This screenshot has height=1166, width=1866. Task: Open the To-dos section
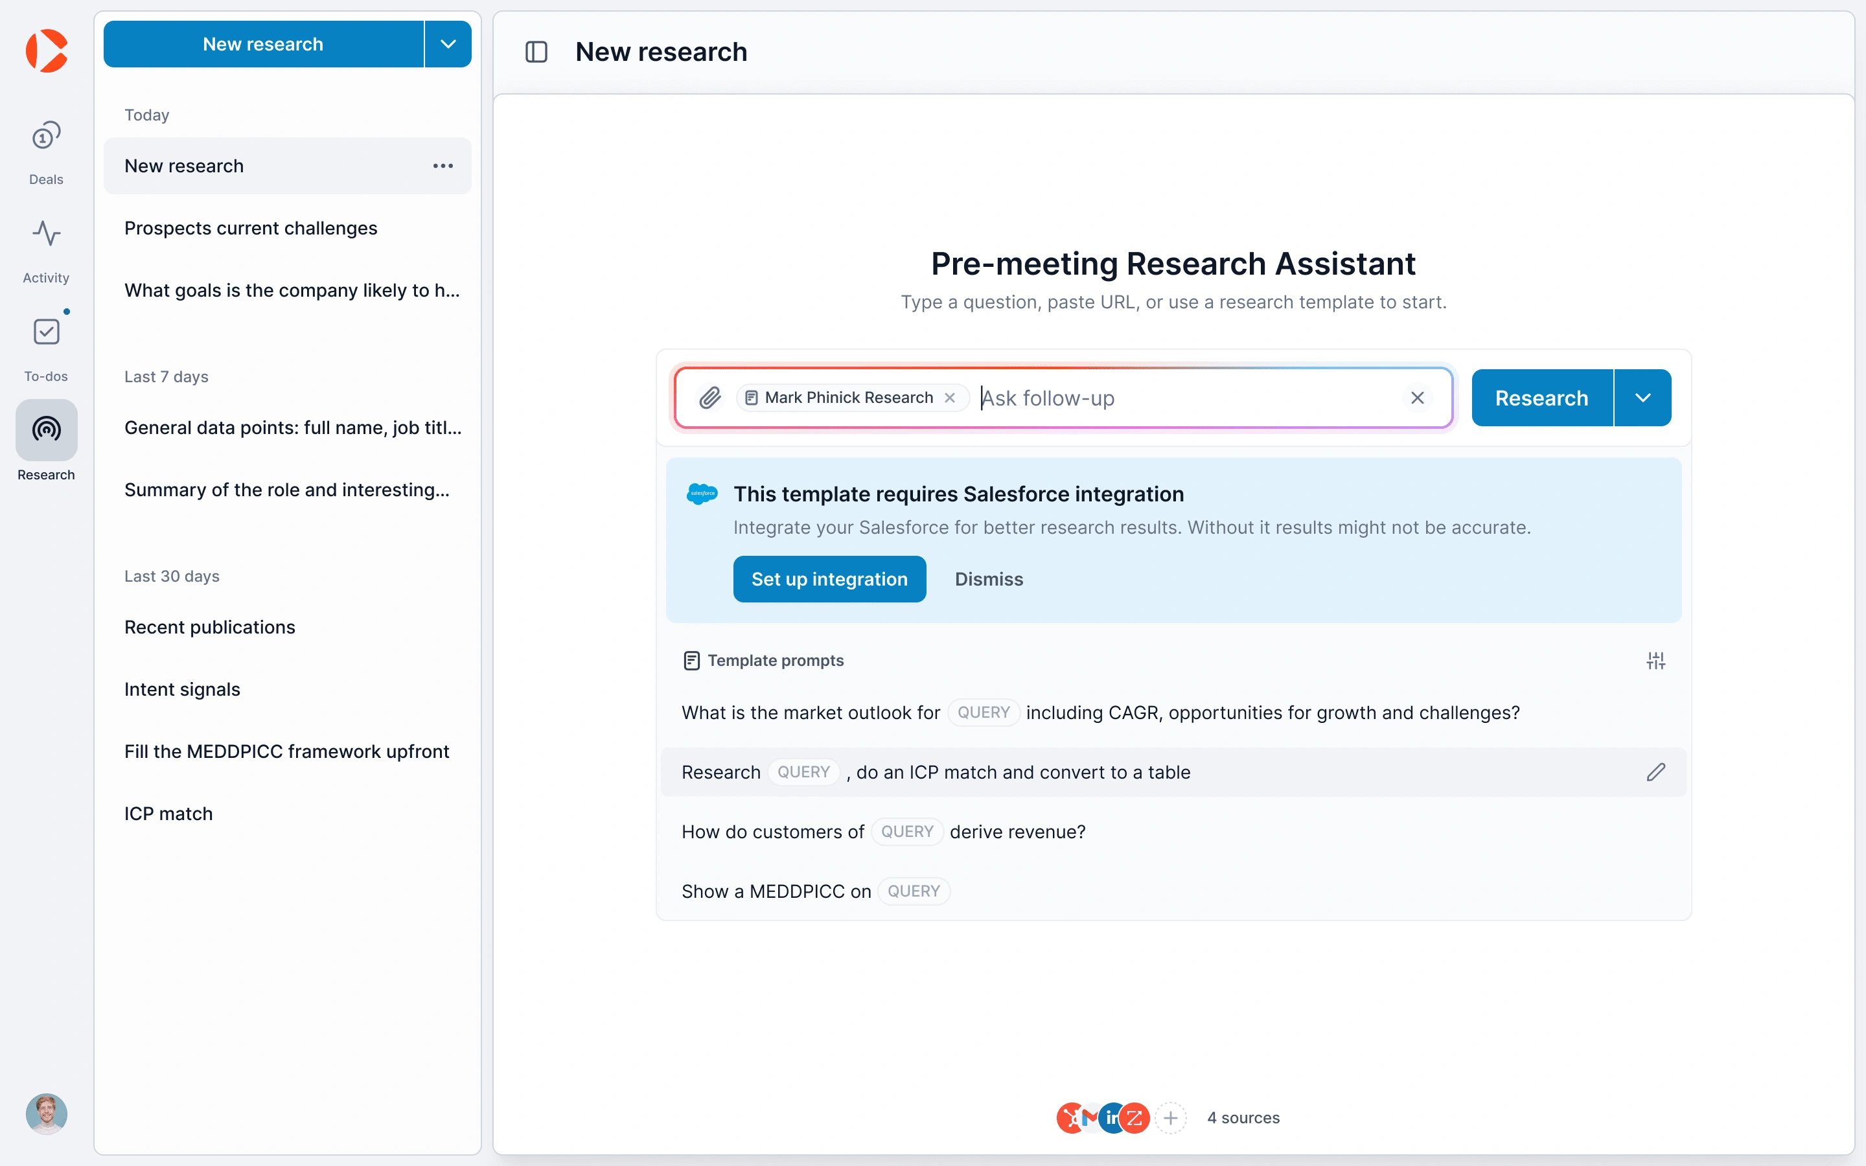point(46,349)
